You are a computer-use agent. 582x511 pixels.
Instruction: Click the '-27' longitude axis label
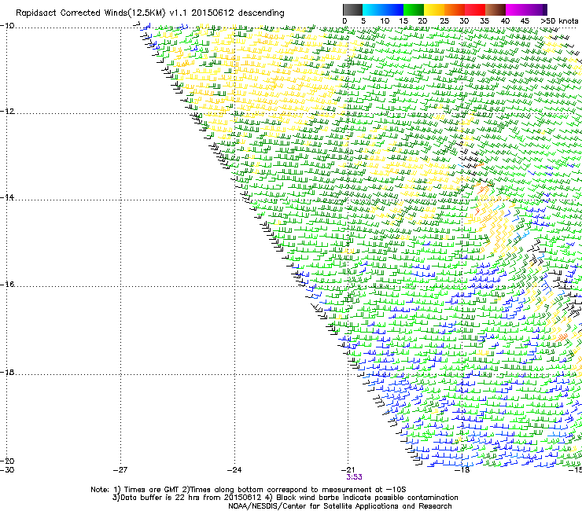[x=120, y=470]
